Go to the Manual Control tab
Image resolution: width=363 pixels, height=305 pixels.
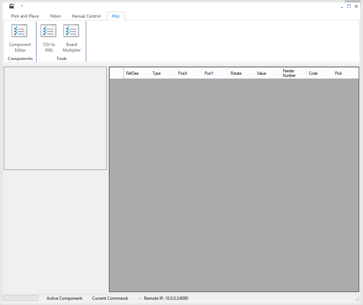click(86, 16)
